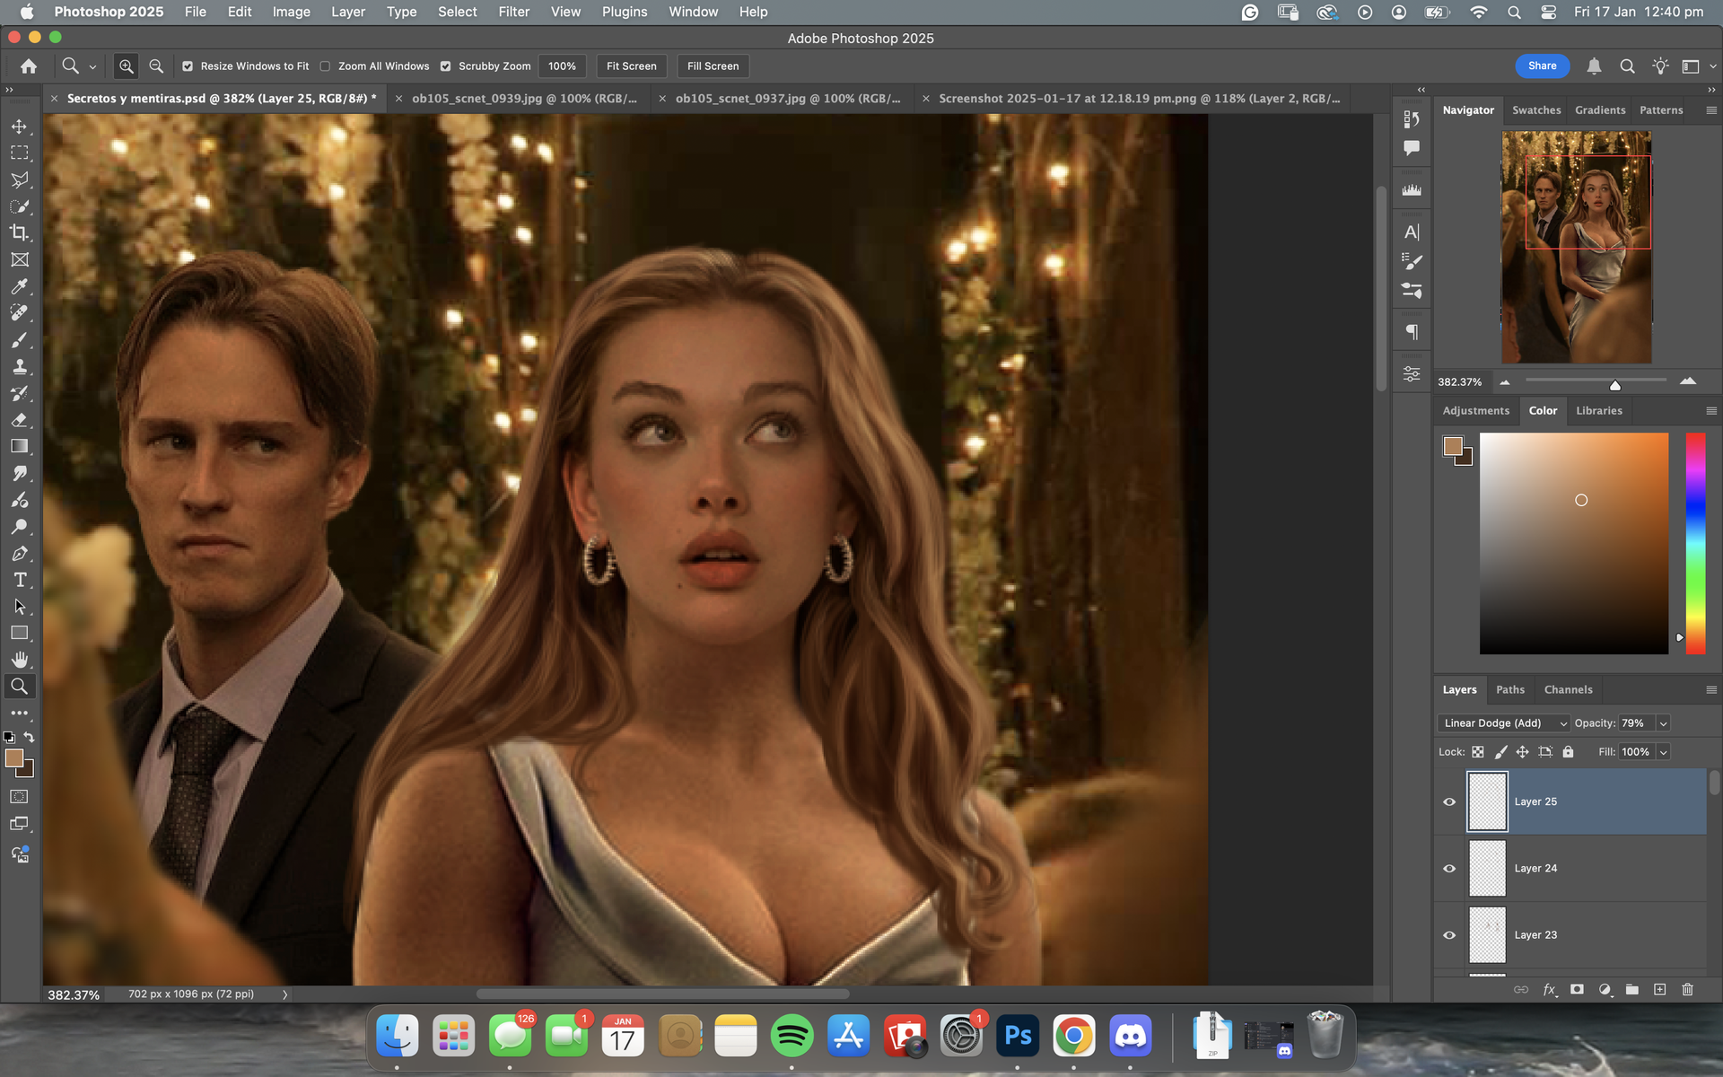
Task: Open the Filter menu
Action: click(513, 12)
